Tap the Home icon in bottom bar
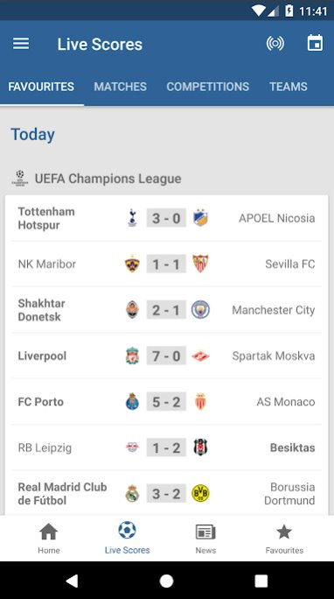The height and width of the screenshot is (599, 334). point(49,532)
